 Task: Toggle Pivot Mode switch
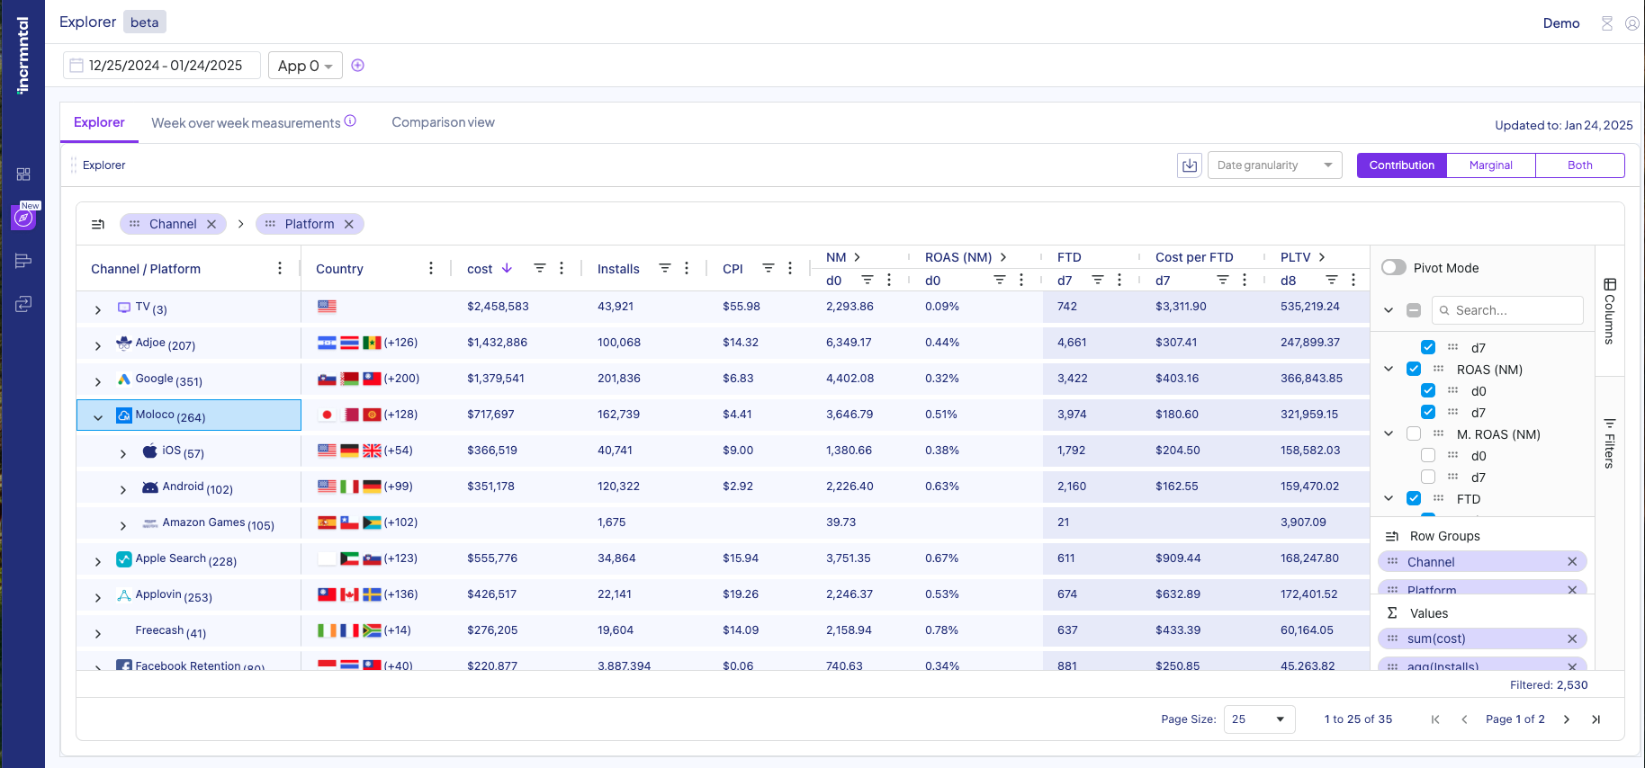point(1394,267)
